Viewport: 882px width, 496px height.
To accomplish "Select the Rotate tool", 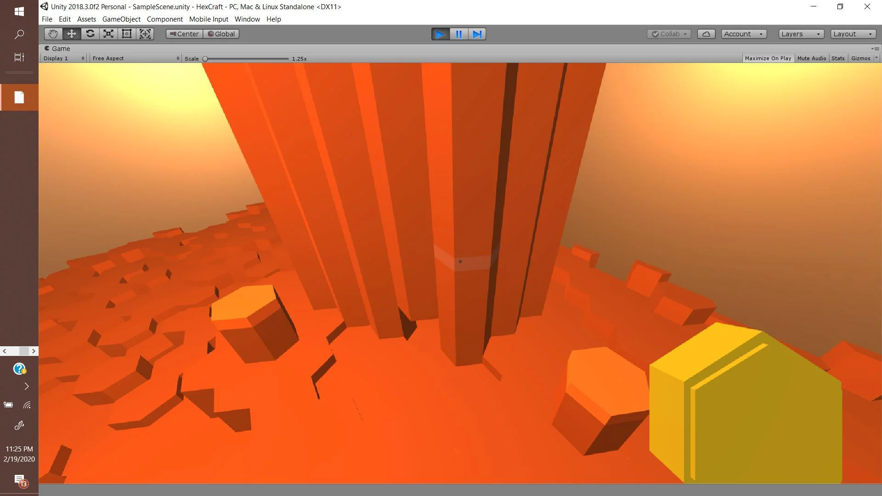I will 90,34.
